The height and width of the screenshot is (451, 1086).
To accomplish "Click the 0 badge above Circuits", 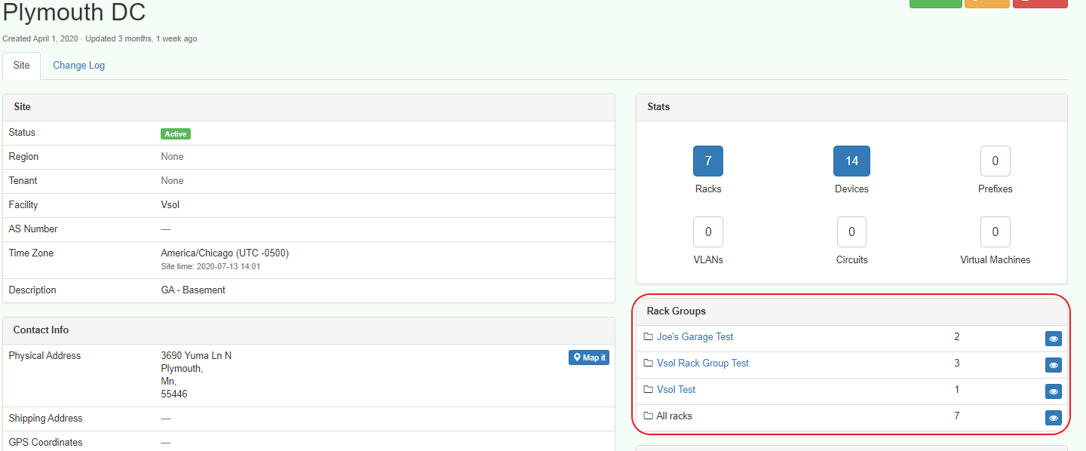I will 851,232.
